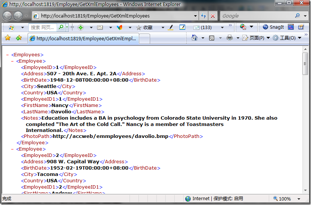Open the search provider dropdown arrow
The height and width of the screenshot is (205, 311).
[x=305, y=16]
